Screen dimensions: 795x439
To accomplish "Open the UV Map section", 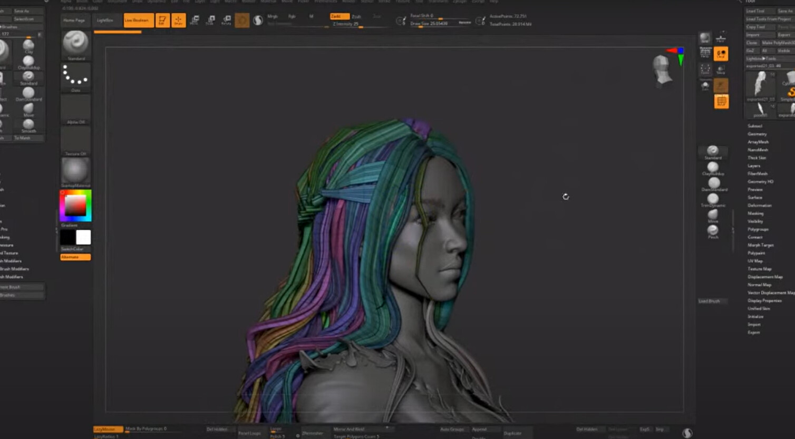I will point(755,261).
